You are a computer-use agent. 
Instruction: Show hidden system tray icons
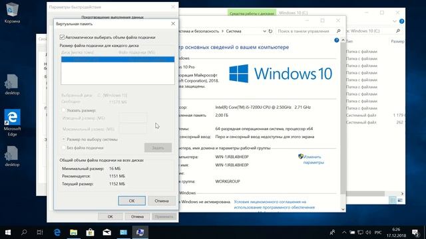click(344, 232)
